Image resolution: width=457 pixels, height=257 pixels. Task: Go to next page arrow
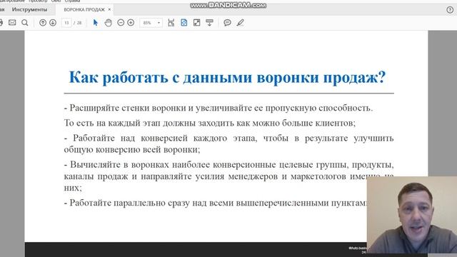(53, 22)
